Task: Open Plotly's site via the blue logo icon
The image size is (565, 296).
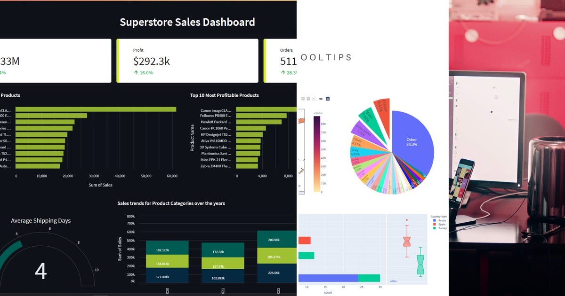Action: pos(328,99)
